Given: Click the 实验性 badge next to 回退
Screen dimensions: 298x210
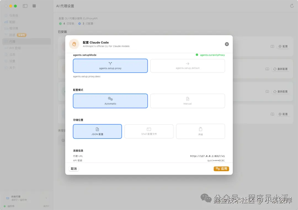Looking at the screenshot, I should pyautogui.click(x=22, y=35).
